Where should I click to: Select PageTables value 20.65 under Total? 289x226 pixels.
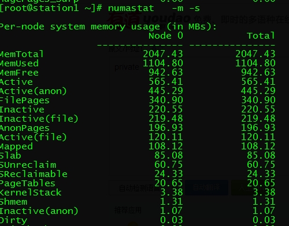pos(261,183)
